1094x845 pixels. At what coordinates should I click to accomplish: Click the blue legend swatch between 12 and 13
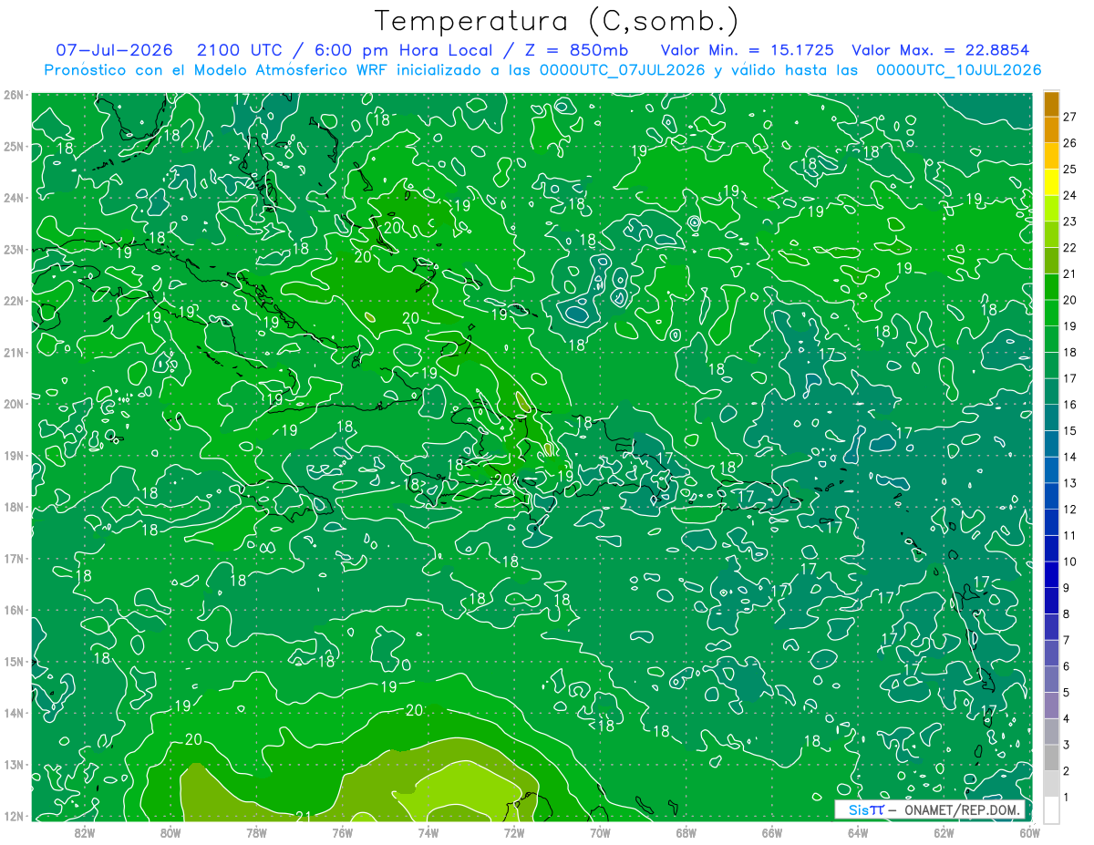coord(1051,496)
